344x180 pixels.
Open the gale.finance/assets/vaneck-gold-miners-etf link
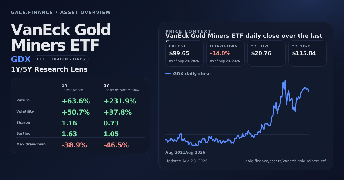(286, 161)
